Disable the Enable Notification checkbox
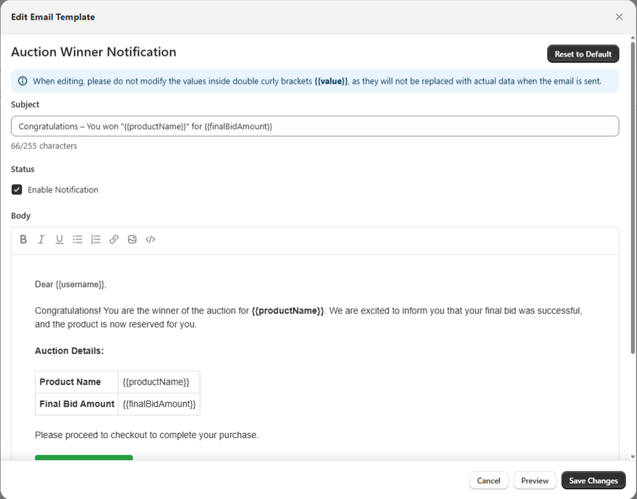 [x=17, y=190]
